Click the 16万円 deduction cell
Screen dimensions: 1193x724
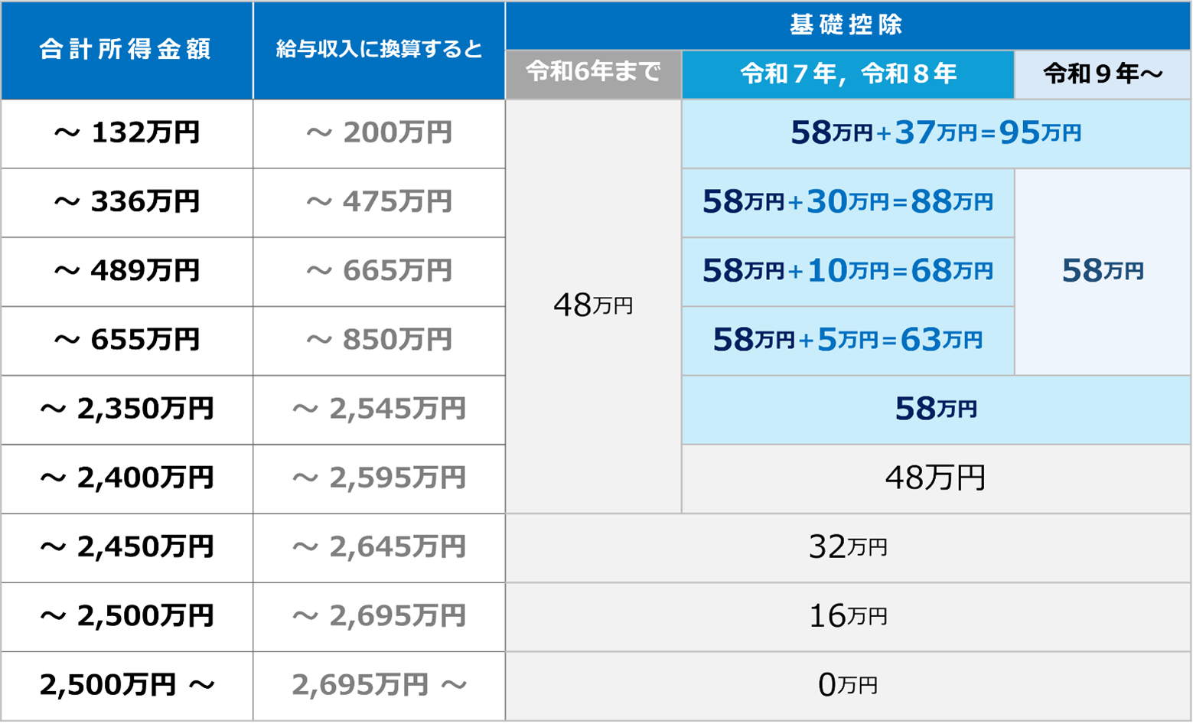[848, 616]
